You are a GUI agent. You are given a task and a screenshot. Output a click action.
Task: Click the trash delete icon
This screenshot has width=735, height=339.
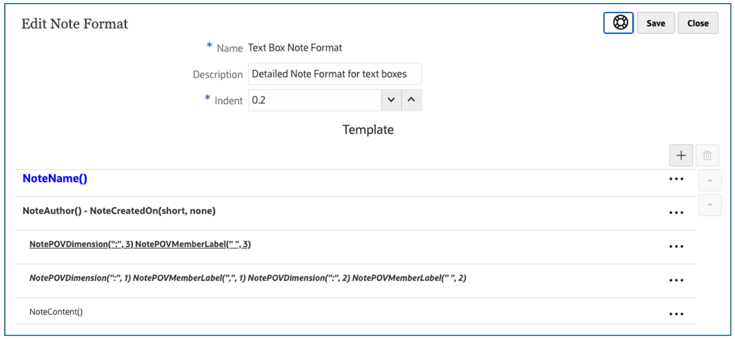pos(707,156)
